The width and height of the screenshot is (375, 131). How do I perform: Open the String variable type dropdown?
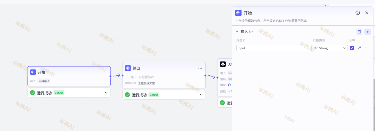click(330, 48)
